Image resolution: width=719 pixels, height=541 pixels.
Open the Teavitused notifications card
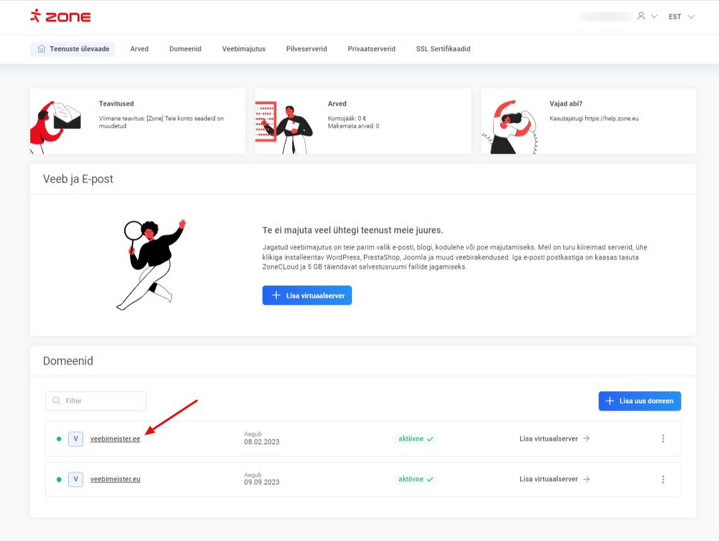[137, 121]
